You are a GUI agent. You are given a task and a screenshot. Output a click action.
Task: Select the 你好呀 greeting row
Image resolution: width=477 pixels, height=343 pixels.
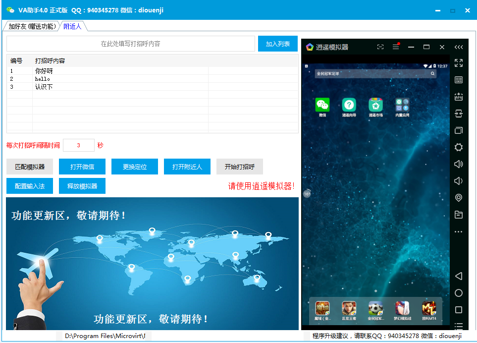coord(153,71)
